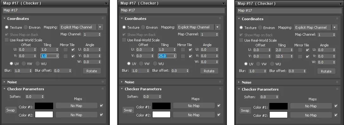Screen dimensions: 344x125
Task: Open the black Color #1 swatch in left panel
Action: pos(44,106)
